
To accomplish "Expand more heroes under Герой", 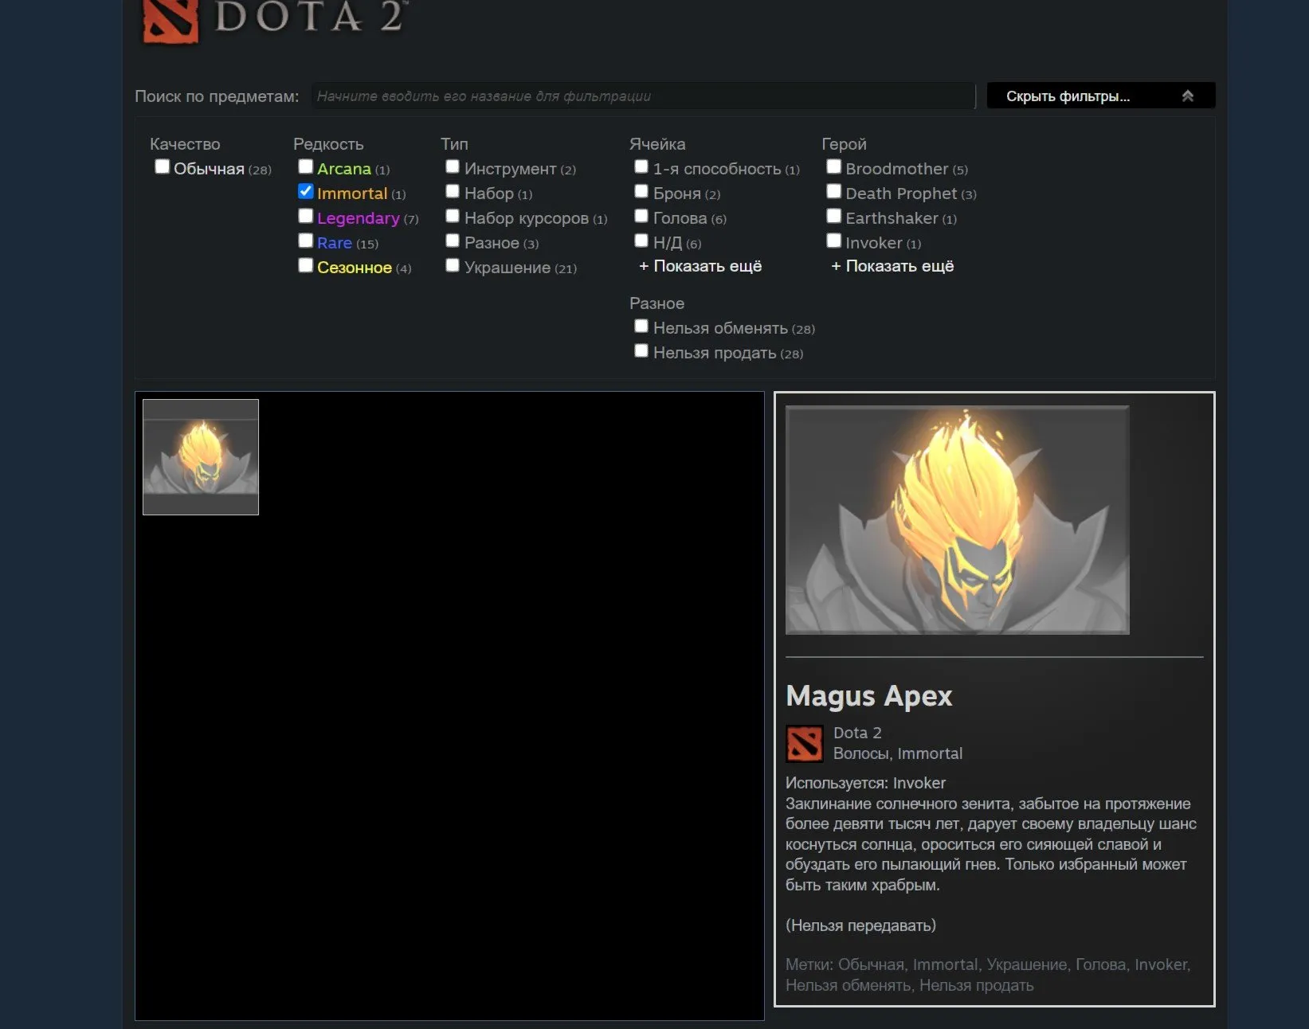I will [x=892, y=266].
